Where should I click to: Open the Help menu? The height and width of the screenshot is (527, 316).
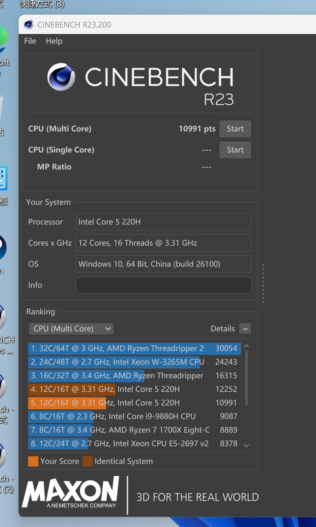[54, 41]
